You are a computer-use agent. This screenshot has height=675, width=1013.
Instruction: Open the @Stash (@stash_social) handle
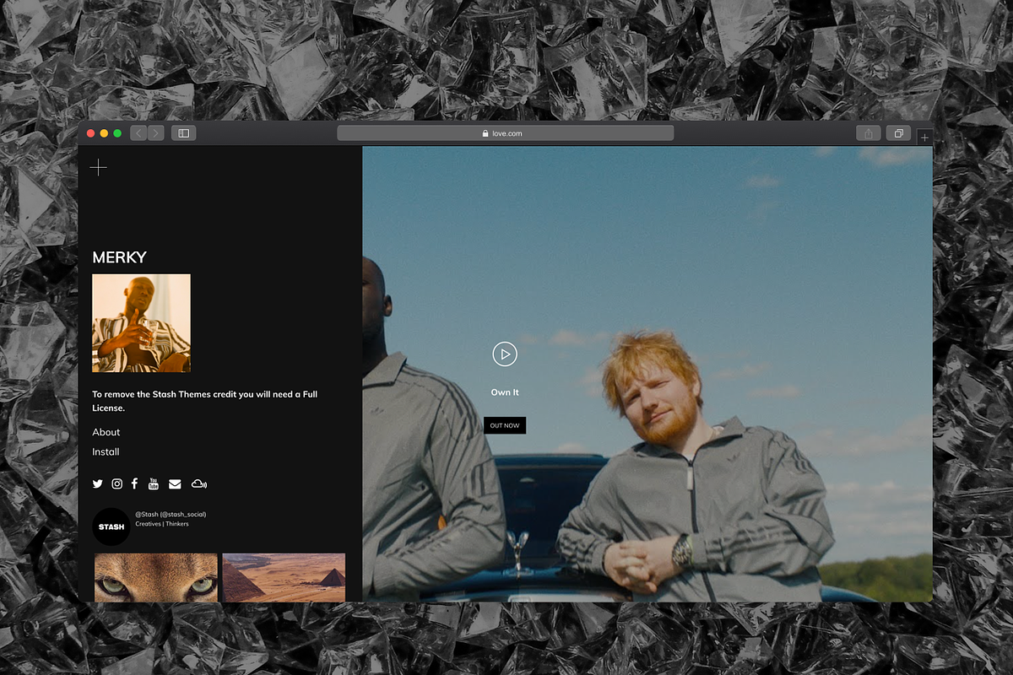click(x=171, y=514)
